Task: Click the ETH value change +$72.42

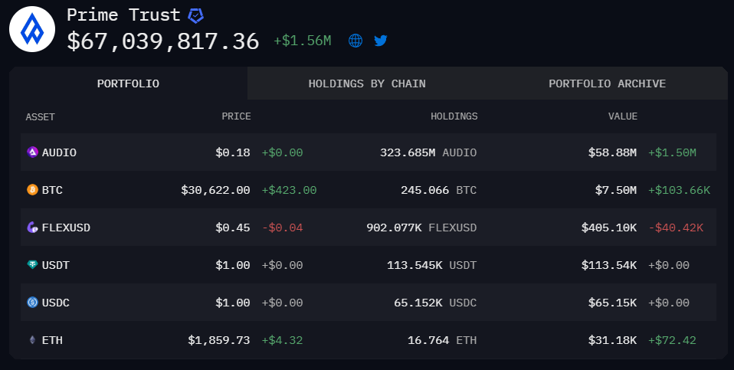Action: point(672,340)
